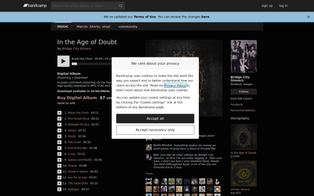Play track 14 Epilogue
314x196 pixels.
(x=60, y=189)
